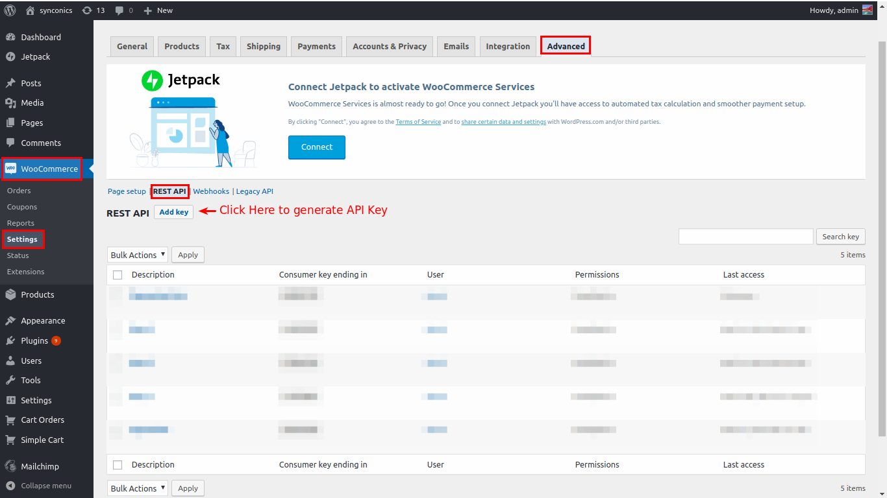Open the top Bulk Actions dropdown
This screenshot has height=498, width=887.
tap(137, 255)
